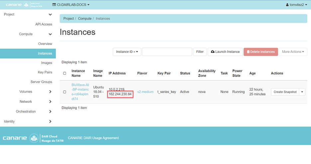
Task: Expand the Network sidebar section
Action: pyautogui.click(x=50, y=102)
